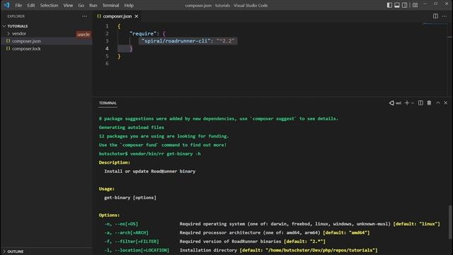Open composer.lock in the Explorer tree

(26, 49)
